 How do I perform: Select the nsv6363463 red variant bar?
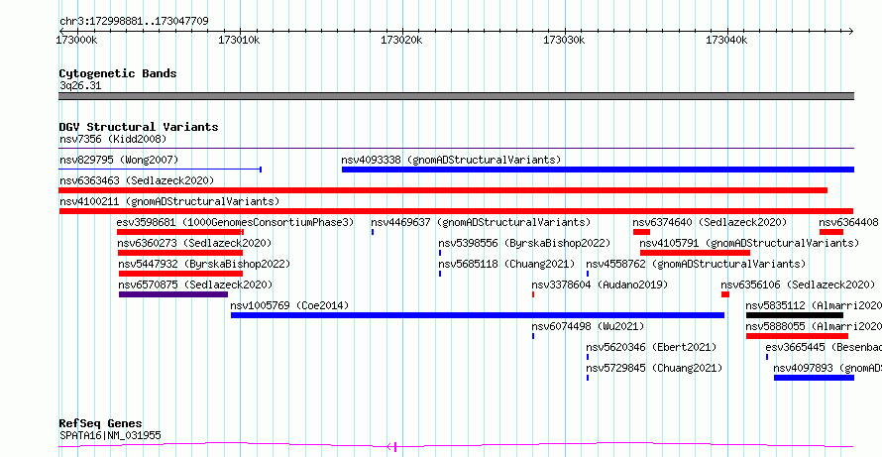click(443, 190)
